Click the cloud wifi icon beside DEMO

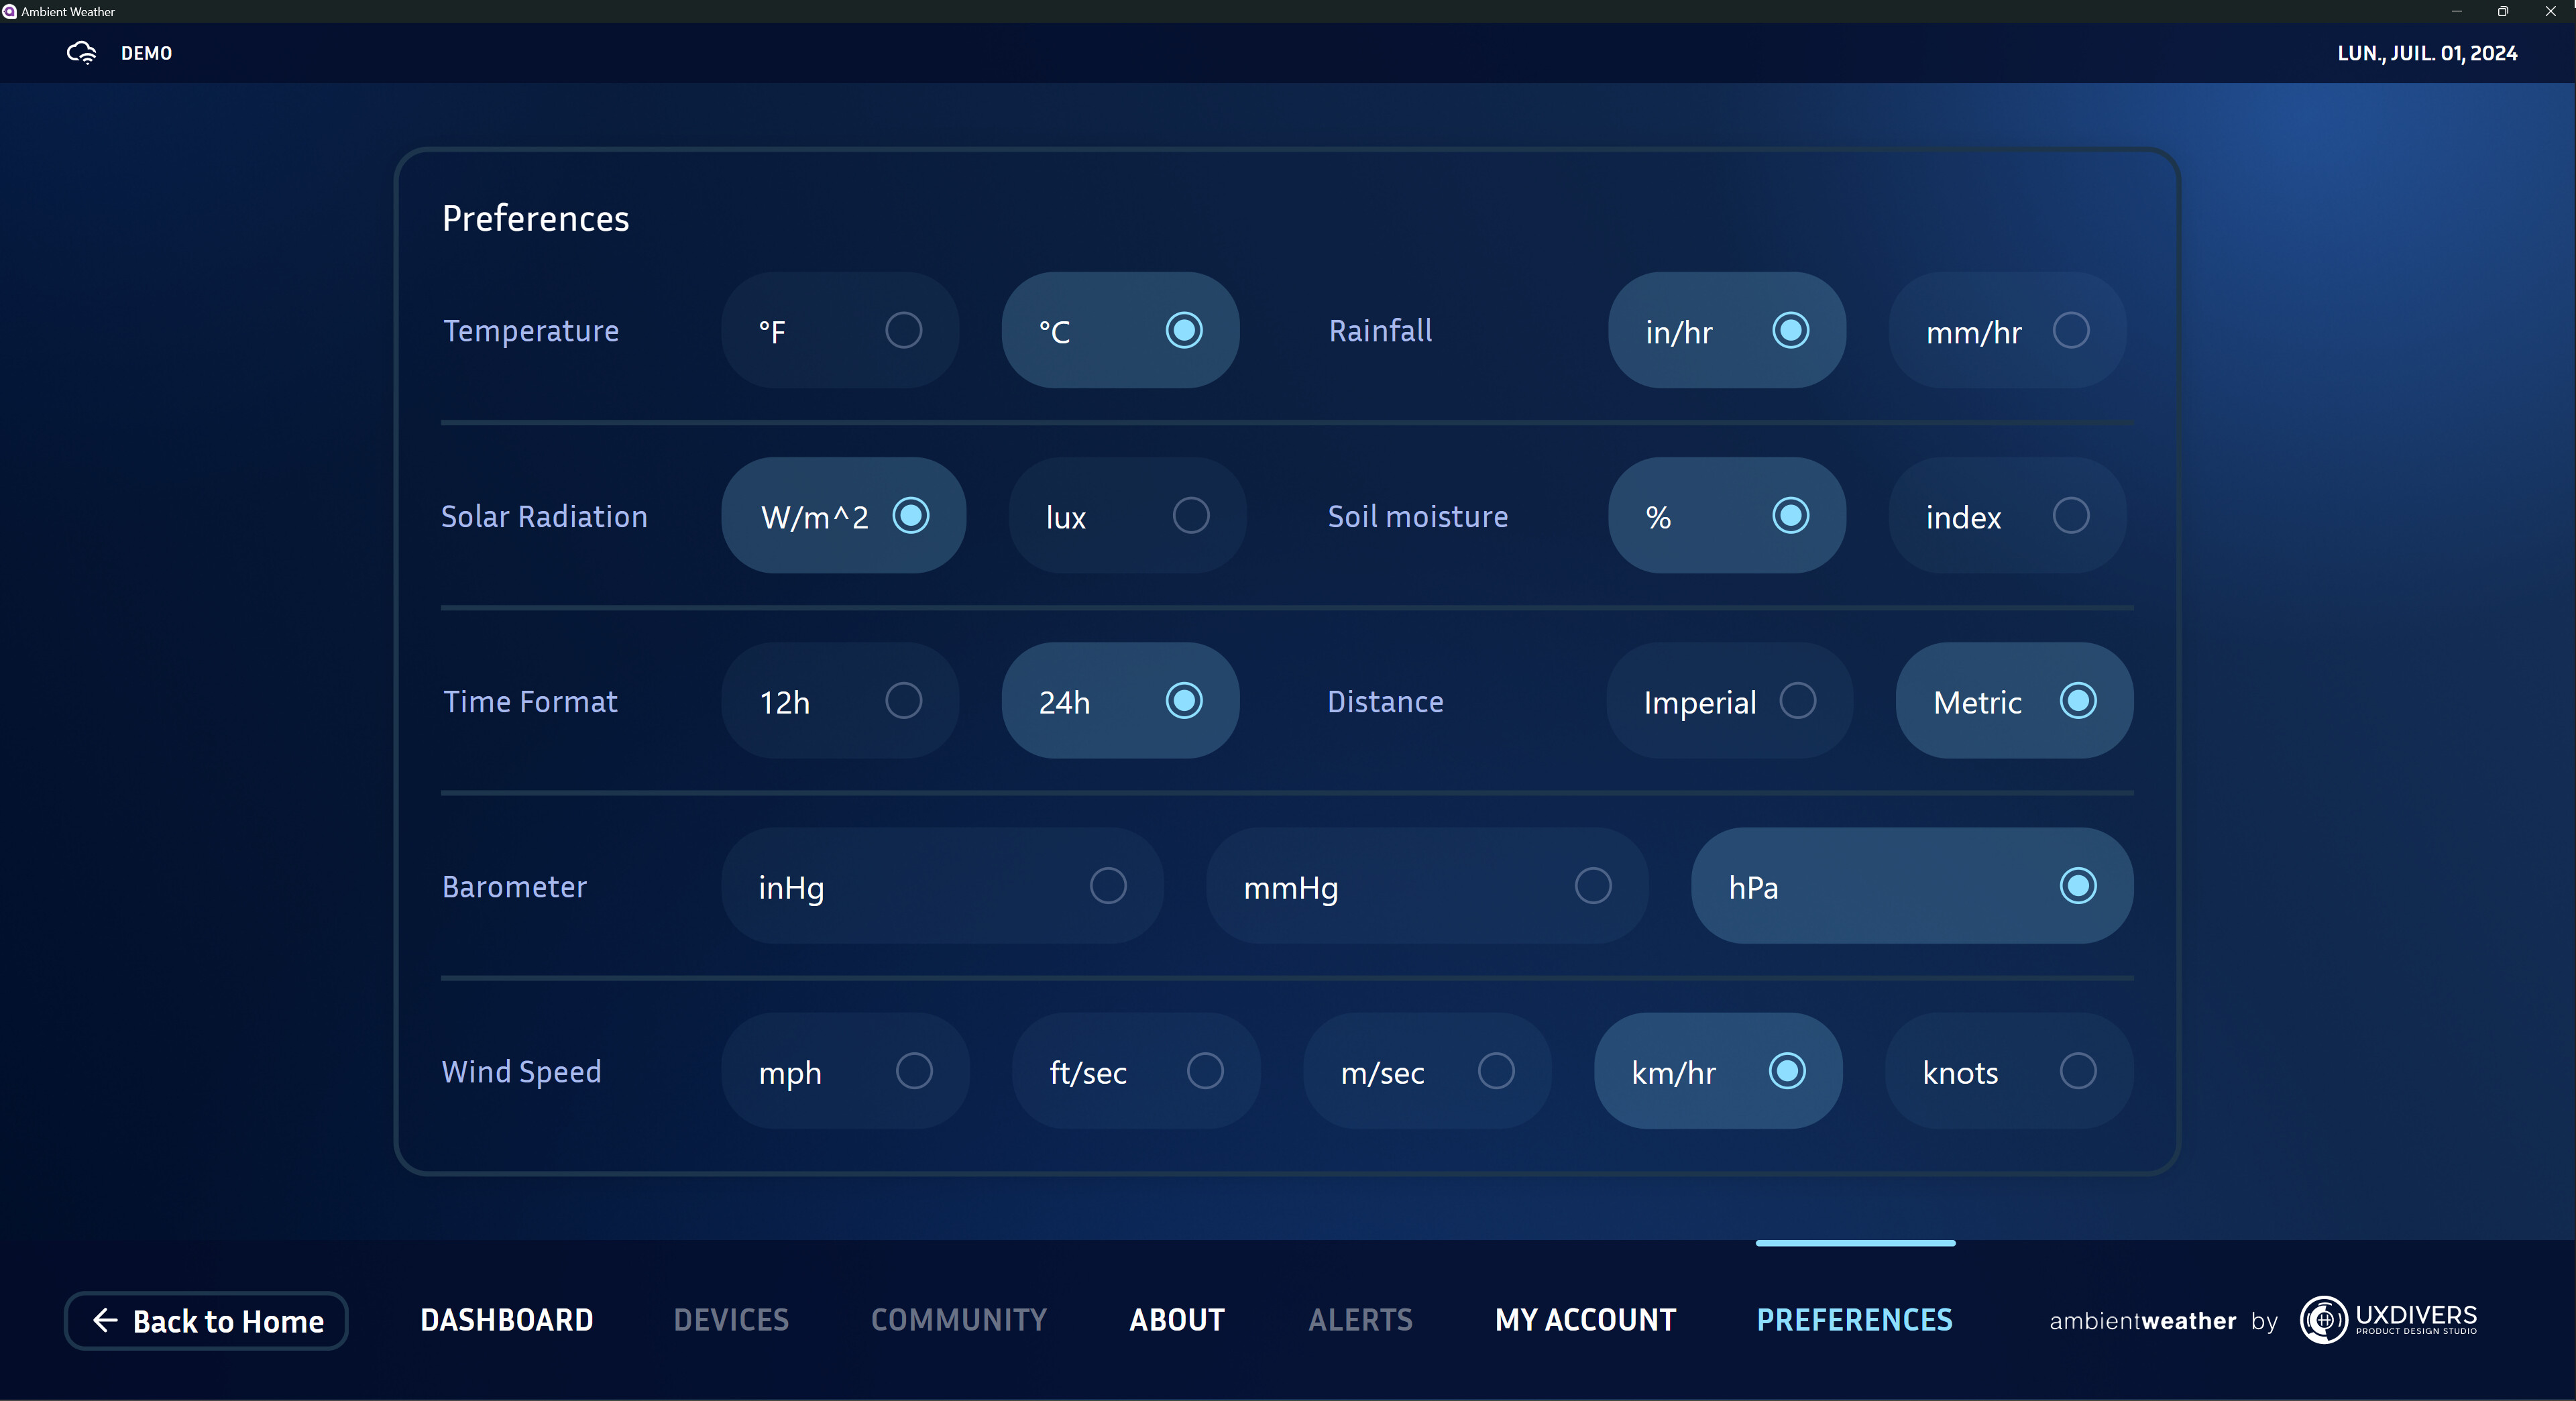(82, 53)
